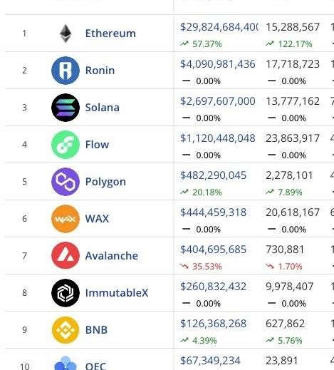Select the Polygon sales value $482,290,045
Image resolution: width=334 pixels, height=370 pixels.
coord(213,175)
